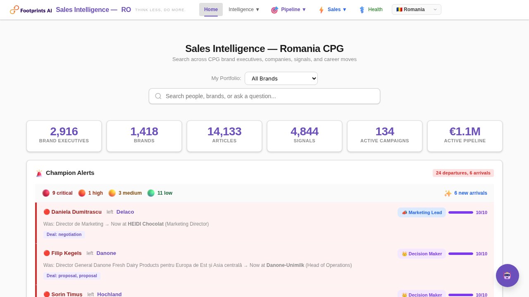Click the search magnifier icon
529x297 pixels.
click(x=158, y=96)
